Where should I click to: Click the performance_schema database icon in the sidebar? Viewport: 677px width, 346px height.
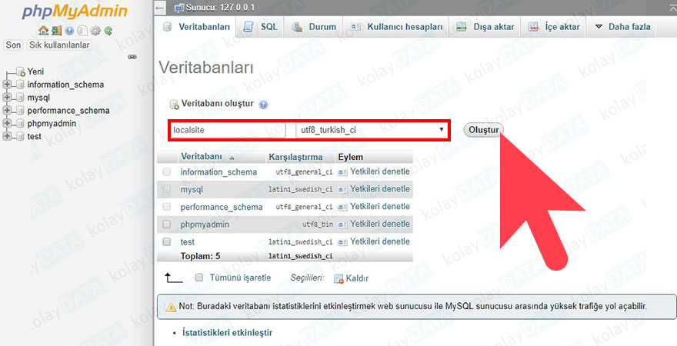(20, 111)
